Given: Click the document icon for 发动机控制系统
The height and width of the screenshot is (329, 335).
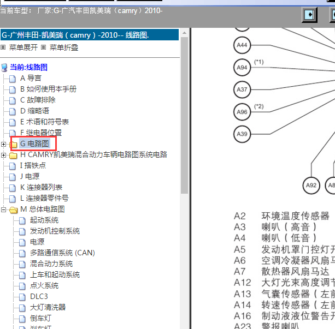Looking at the screenshot, I should [22, 231].
